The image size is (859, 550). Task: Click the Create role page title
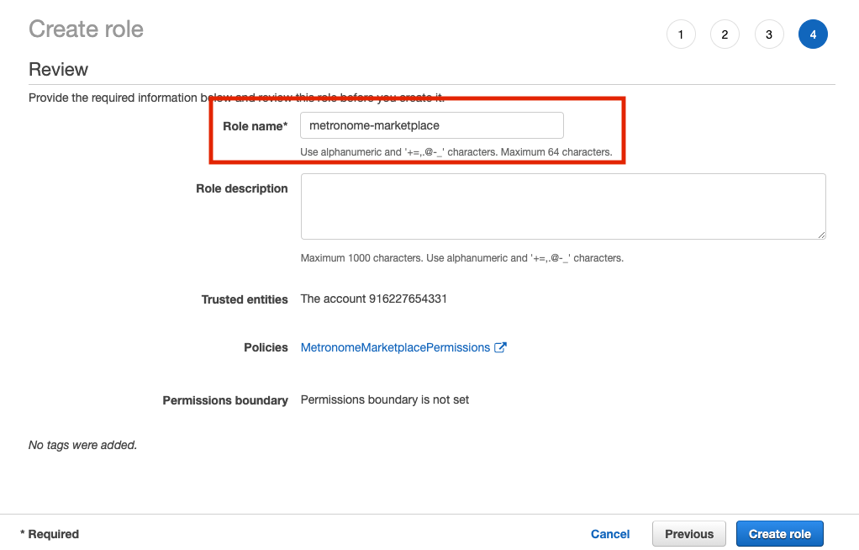point(86,29)
